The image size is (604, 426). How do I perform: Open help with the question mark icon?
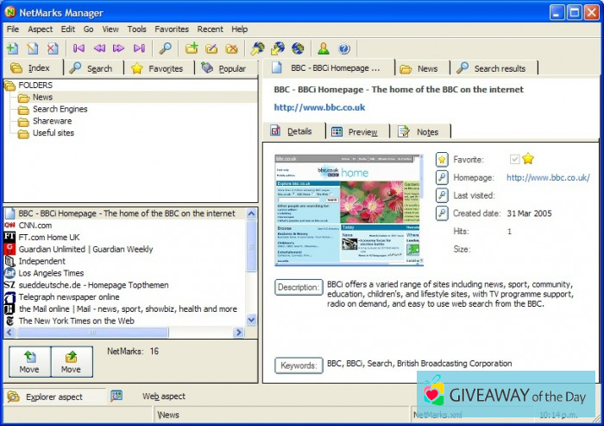point(343,48)
